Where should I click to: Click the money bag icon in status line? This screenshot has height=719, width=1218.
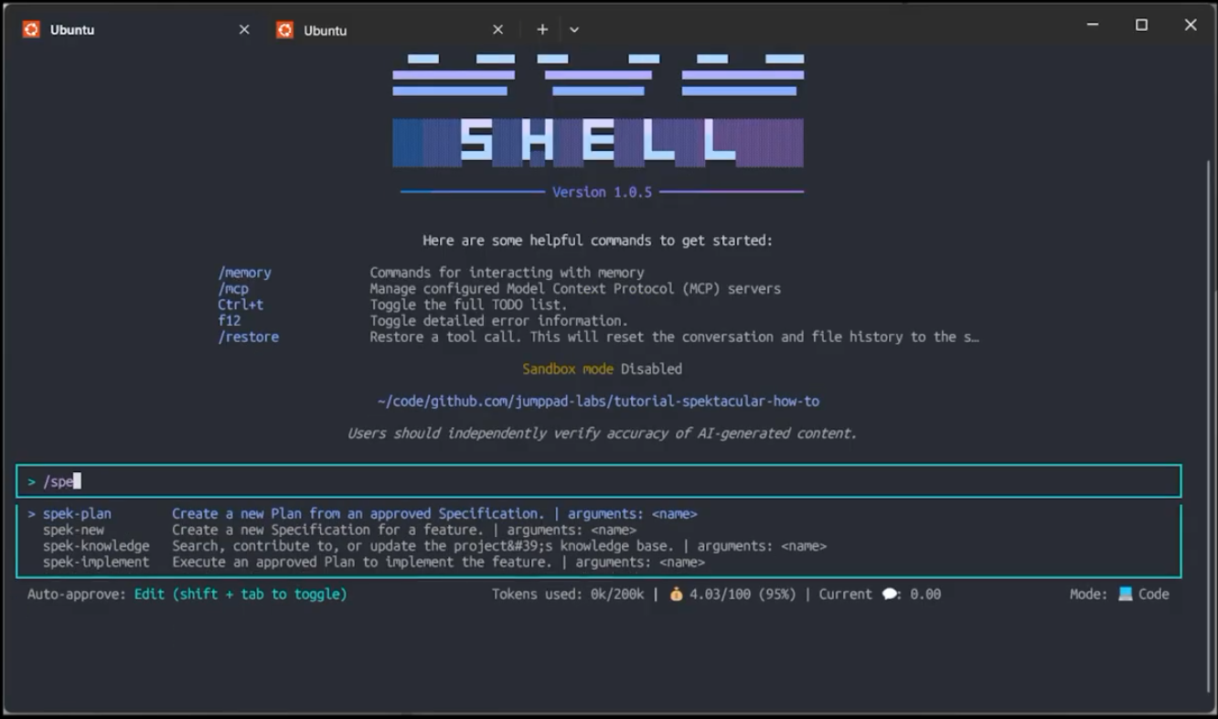tap(676, 595)
